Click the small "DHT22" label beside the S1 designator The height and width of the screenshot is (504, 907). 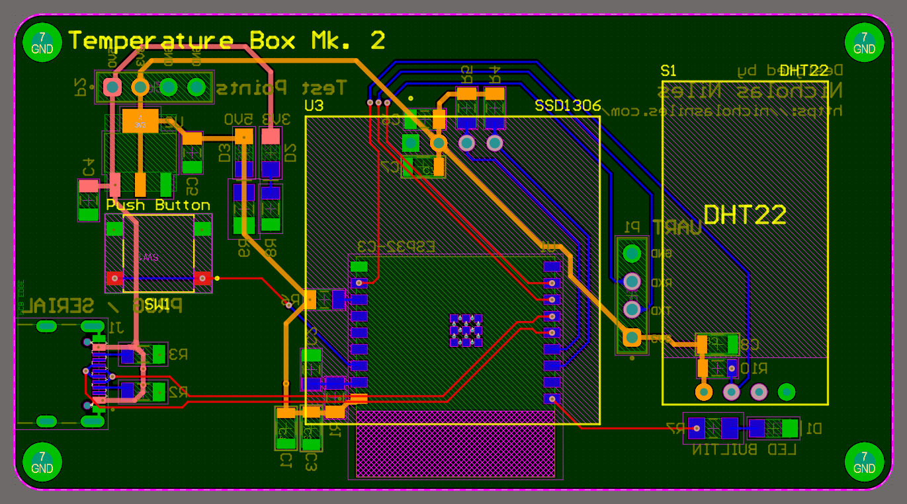804,71
